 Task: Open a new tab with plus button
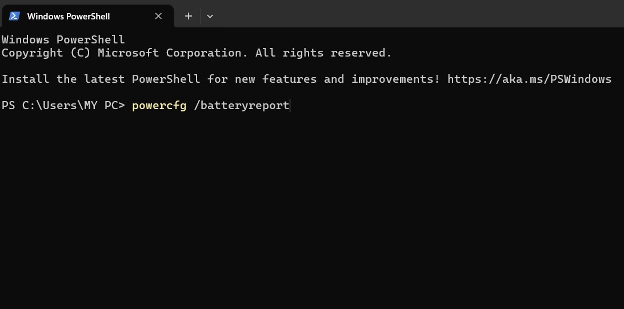coord(188,16)
